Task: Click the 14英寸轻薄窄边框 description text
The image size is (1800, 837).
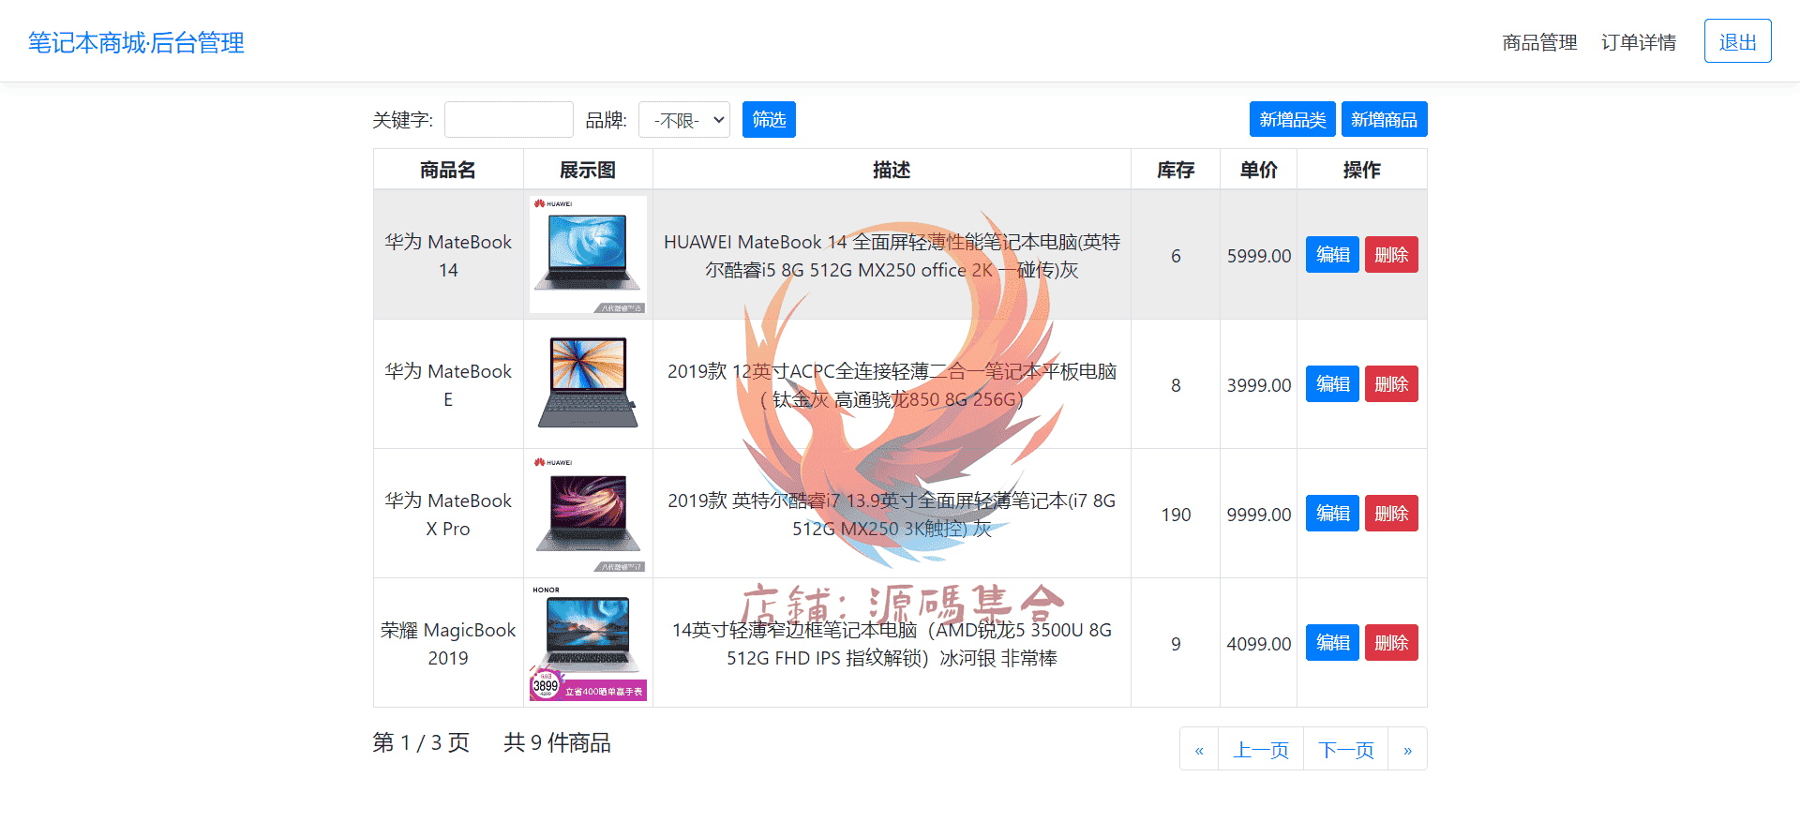Action: tap(892, 644)
